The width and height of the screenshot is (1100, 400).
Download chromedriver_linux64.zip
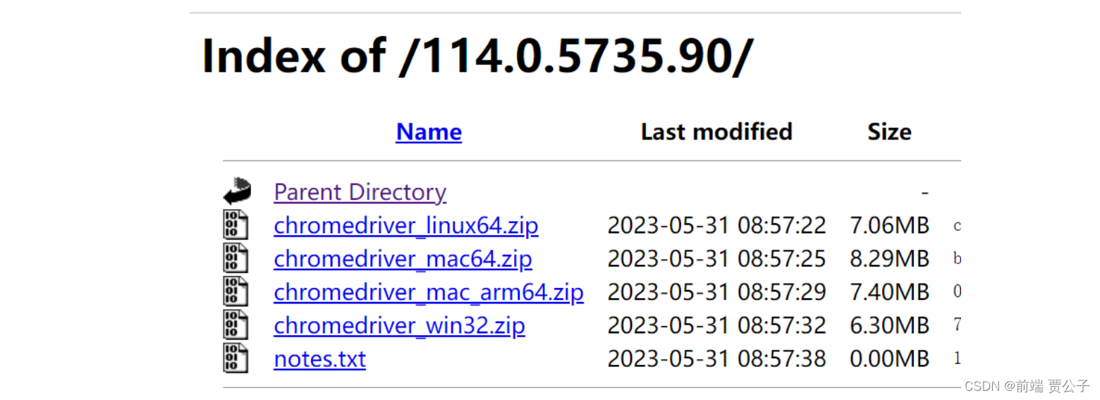pos(406,225)
